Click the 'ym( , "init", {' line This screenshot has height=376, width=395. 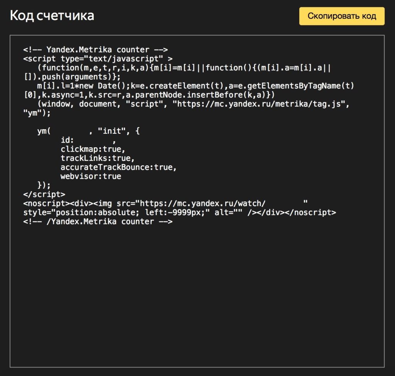point(88,131)
